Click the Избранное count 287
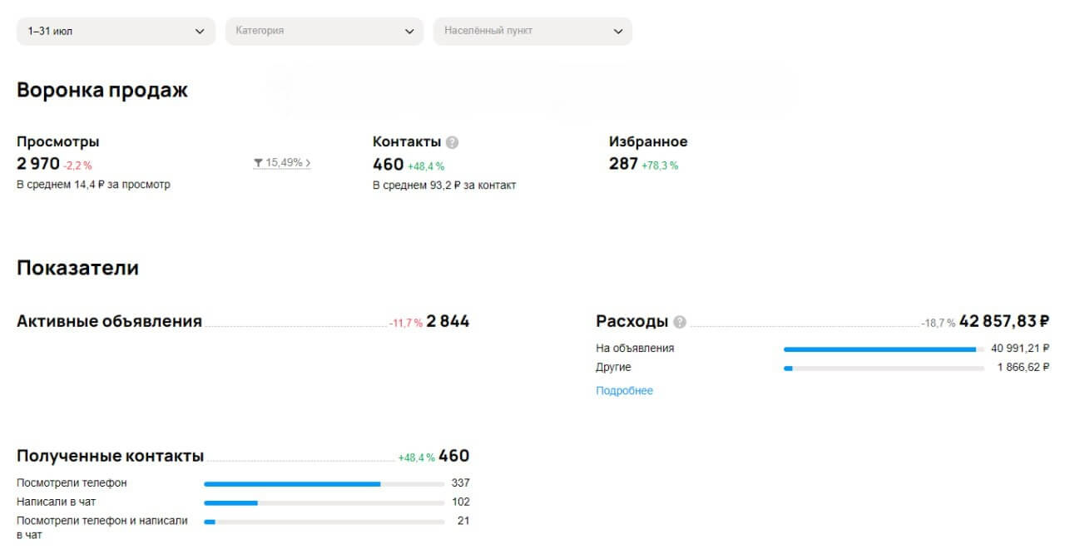The width and height of the screenshot is (1065, 559). tap(623, 164)
